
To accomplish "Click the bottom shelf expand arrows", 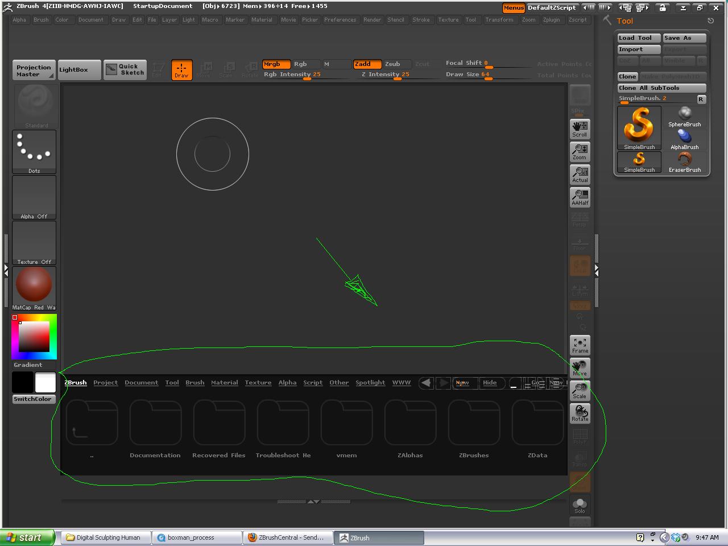I will pyautogui.click(x=313, y=502).
